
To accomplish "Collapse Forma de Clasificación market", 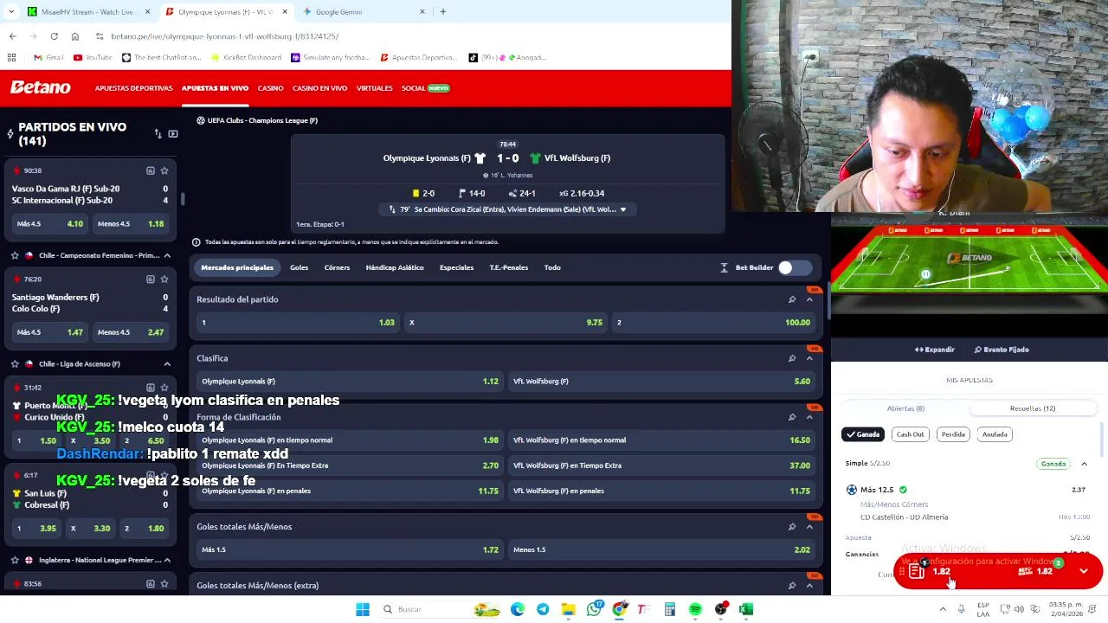I will pyautogui.click(x=809, y=417).
